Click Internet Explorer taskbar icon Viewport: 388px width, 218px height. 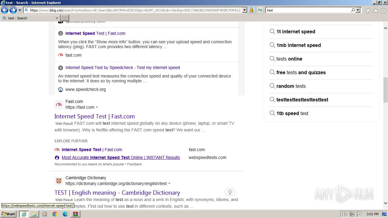24,214
